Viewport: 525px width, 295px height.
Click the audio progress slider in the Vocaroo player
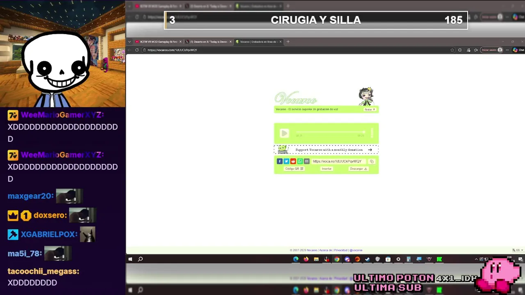[x=330, y=132]
